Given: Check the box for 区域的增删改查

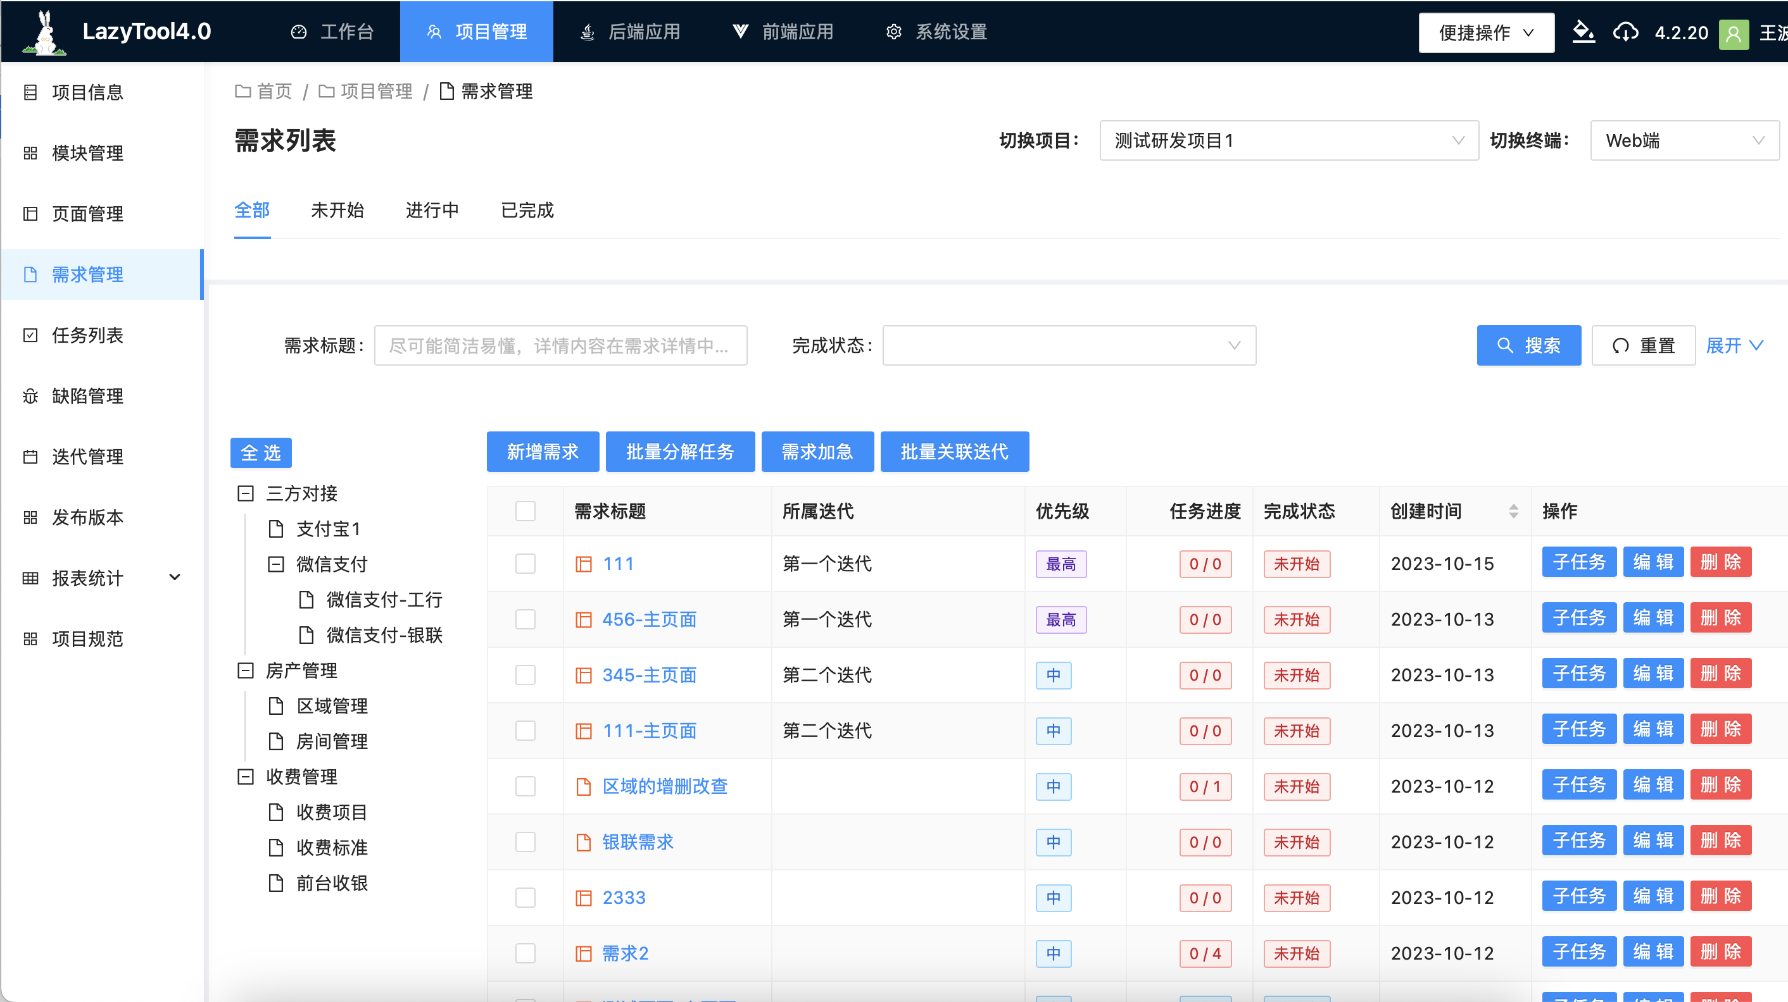Looking at the screenshot, I should tap(526, 786).
